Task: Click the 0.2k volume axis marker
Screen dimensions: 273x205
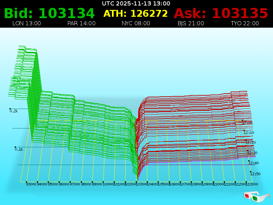Action: tap(14, 111)
